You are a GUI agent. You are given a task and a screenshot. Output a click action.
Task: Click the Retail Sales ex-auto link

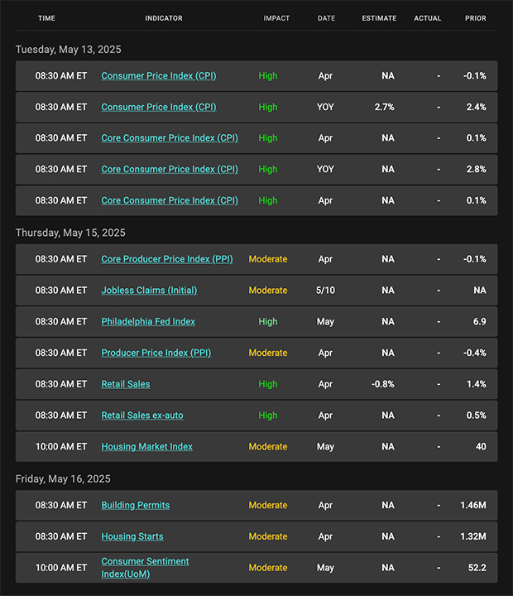point(142,415)
